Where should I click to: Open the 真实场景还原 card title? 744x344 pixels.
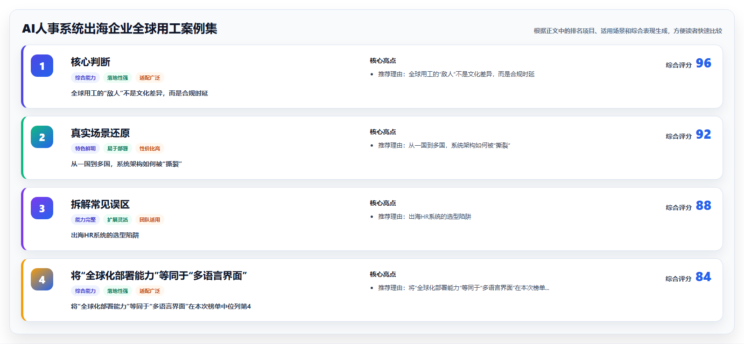[100, 133]
